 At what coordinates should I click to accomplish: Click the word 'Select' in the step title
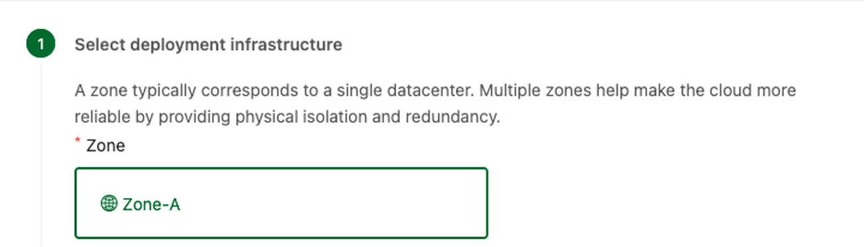pyautogui.click(x=100, y=44)
